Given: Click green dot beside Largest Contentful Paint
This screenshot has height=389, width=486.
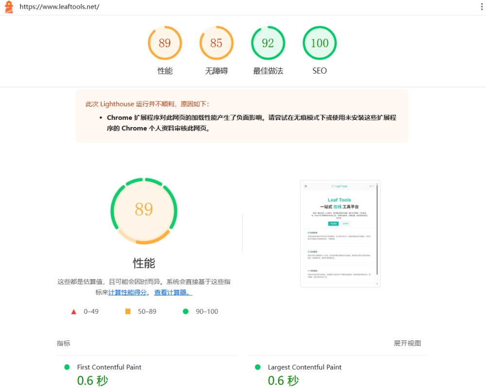Looking at the screenshot, I should [258, 367].
